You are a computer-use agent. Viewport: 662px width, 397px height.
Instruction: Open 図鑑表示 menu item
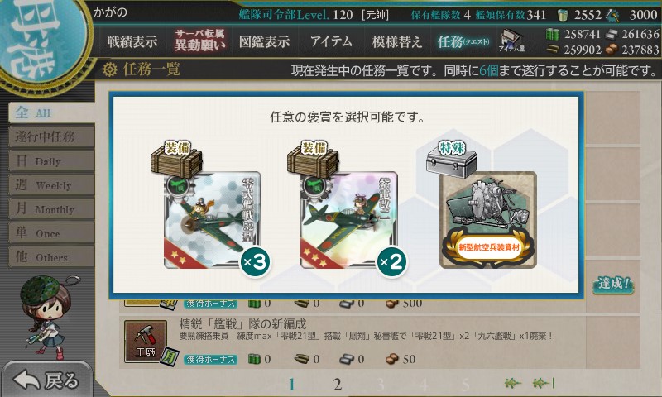[264, 41]
